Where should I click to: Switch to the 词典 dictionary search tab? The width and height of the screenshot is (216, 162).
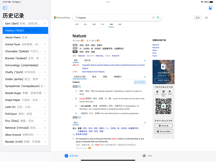tap(111, 24)
